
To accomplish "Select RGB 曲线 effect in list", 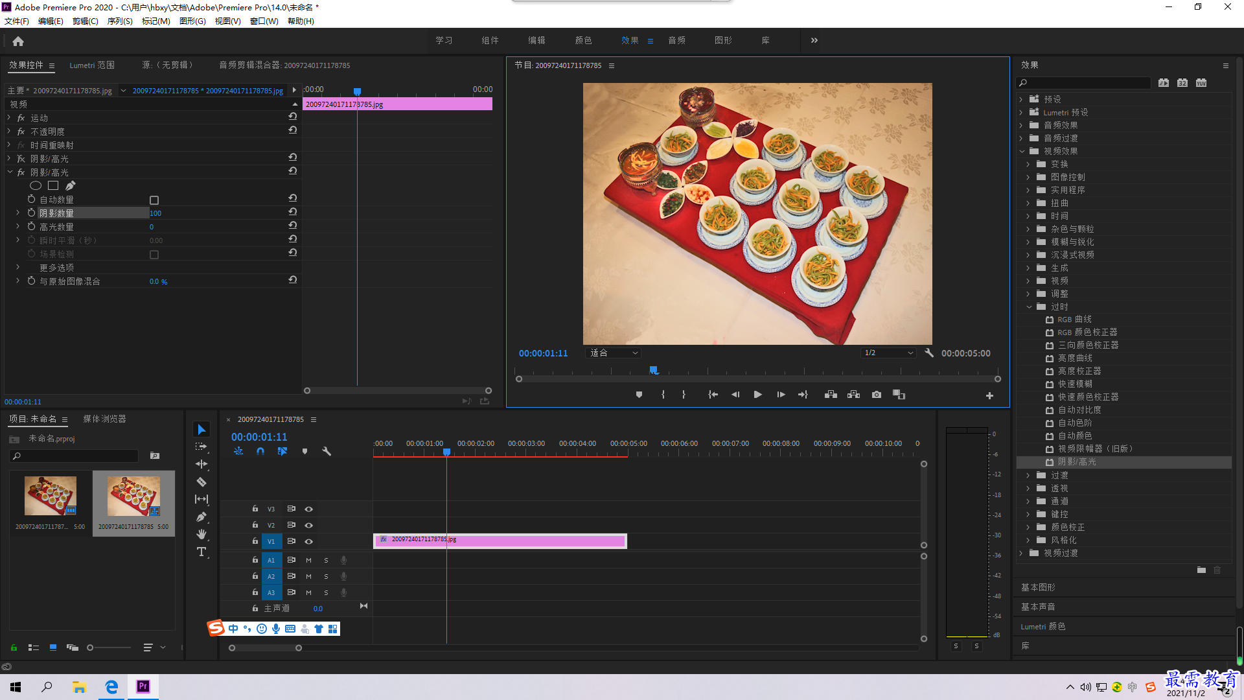I will point(1074,320).
